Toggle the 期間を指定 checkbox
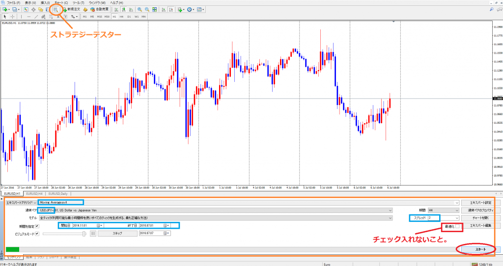 pos(37,226)
